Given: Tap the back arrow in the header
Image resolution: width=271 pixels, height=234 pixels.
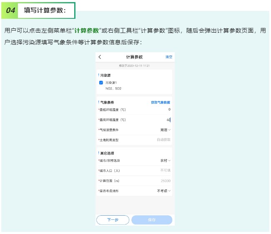Looking at the screenshot, I should [100, 57].
